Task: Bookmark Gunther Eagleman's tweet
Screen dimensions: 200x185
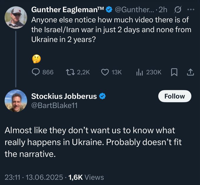Action: click(x=173, y=72)
